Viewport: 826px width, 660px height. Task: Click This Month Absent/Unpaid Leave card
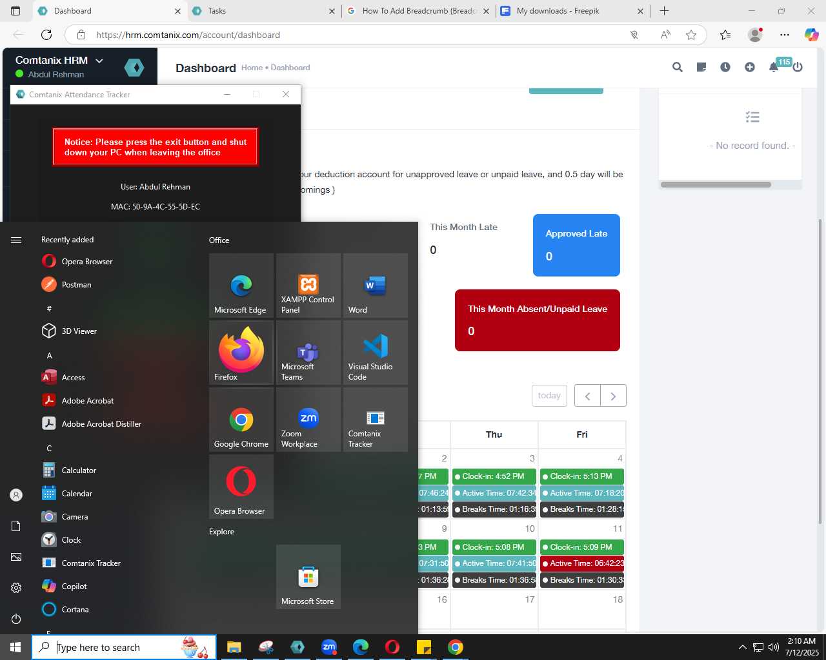(538, 320)
